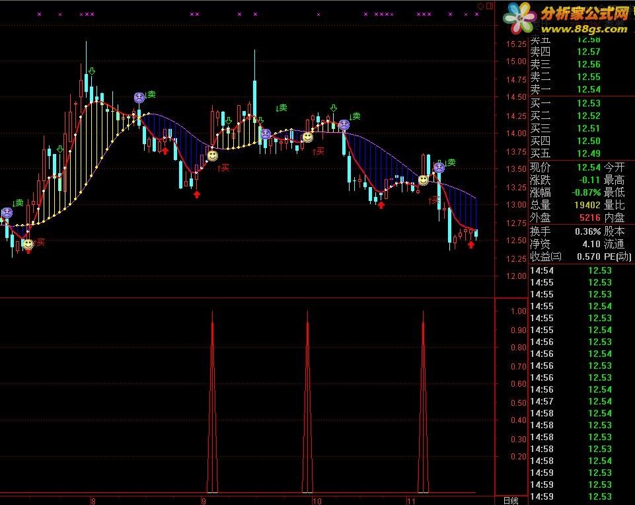Select the third smiley buy marker from the left
Screen dimensions: 635x505
(308, 137)
